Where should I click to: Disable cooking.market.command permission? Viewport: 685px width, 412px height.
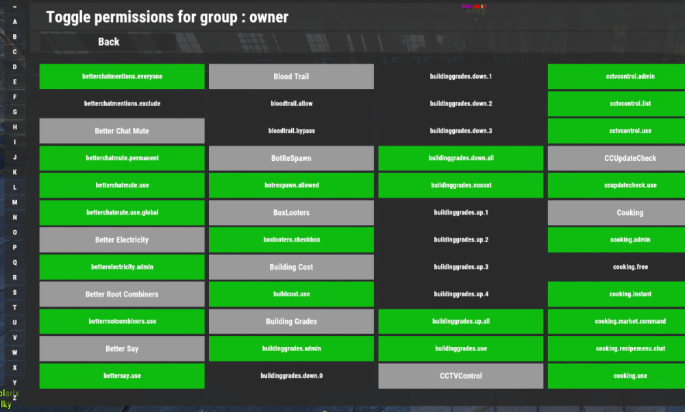pyautogui.click(x=630, y=322)
